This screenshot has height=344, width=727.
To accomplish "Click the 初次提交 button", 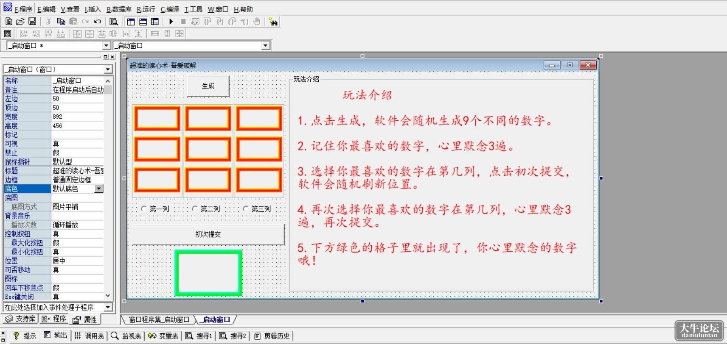I will point(208,234).
